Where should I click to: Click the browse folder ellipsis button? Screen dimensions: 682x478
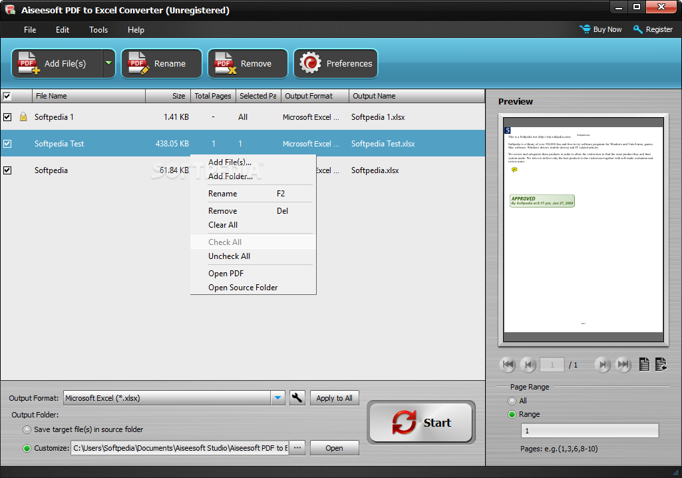297,447
